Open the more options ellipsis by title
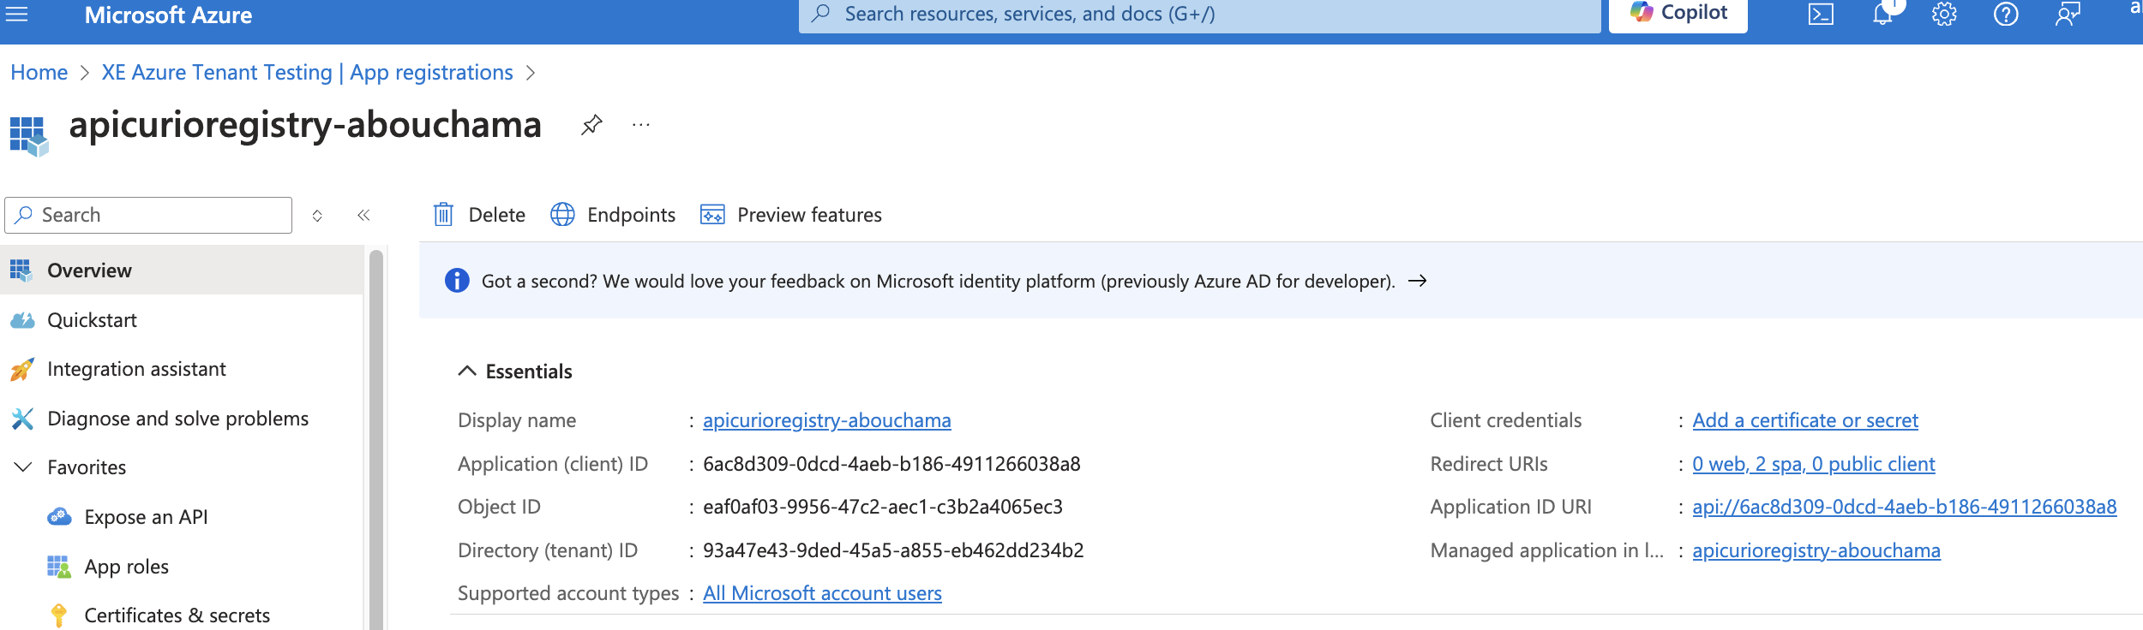 tap(640, 125)
